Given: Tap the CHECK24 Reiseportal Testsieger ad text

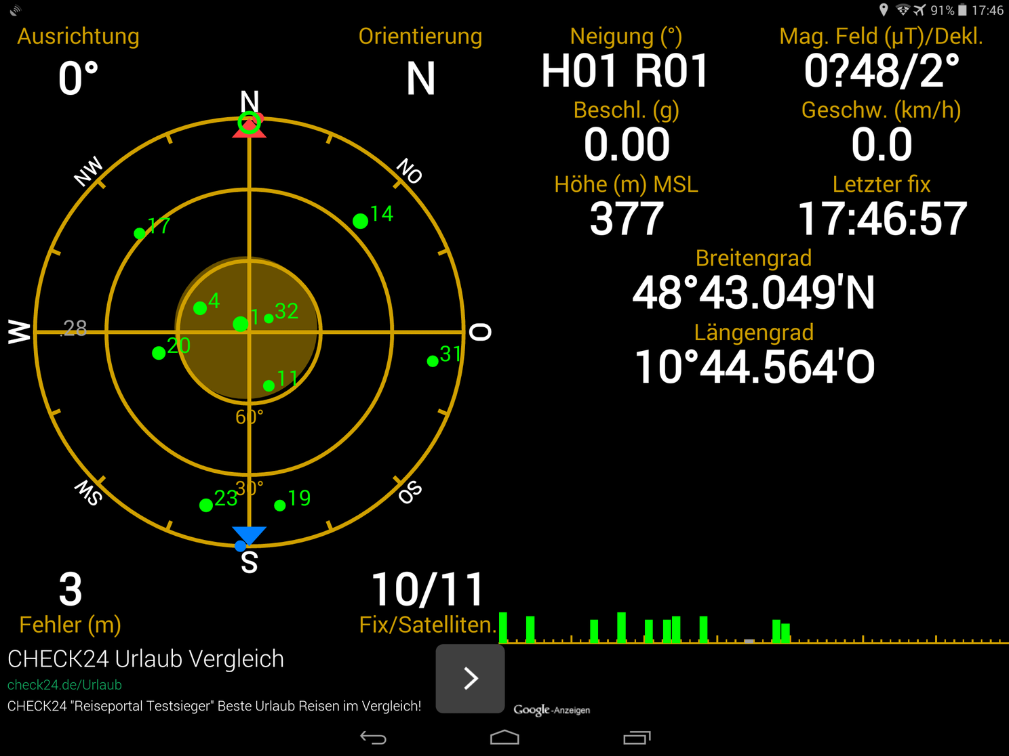Looking at the screenshot, I should point(214,706).
